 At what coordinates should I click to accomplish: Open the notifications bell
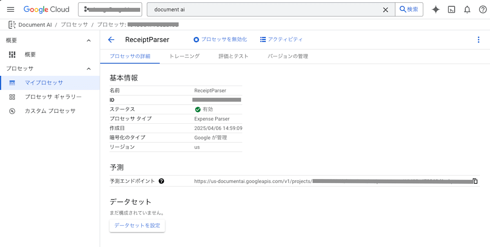(x=467, y=9)
